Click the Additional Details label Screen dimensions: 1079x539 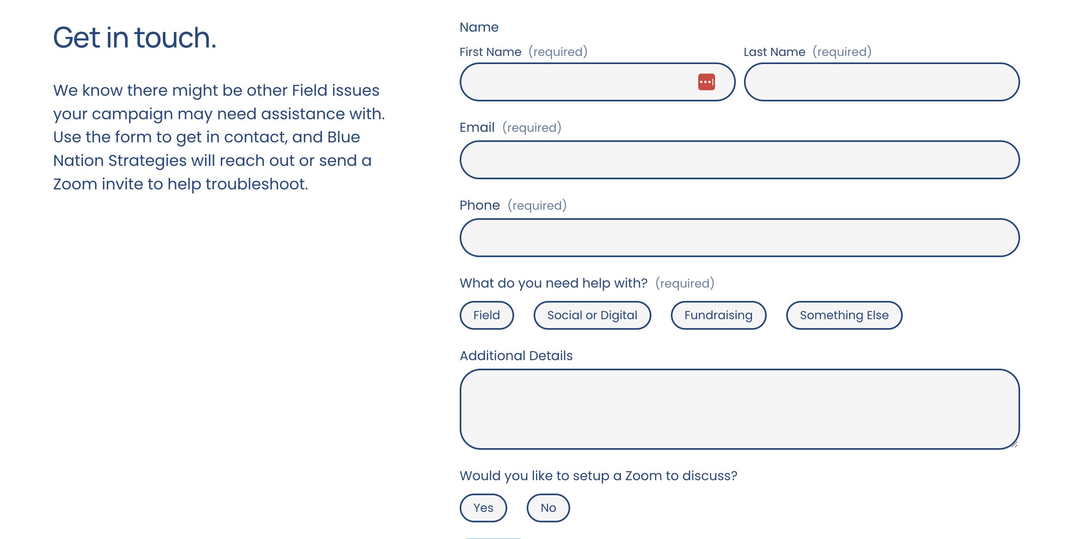pyautogui.click(x=516, y=356)
